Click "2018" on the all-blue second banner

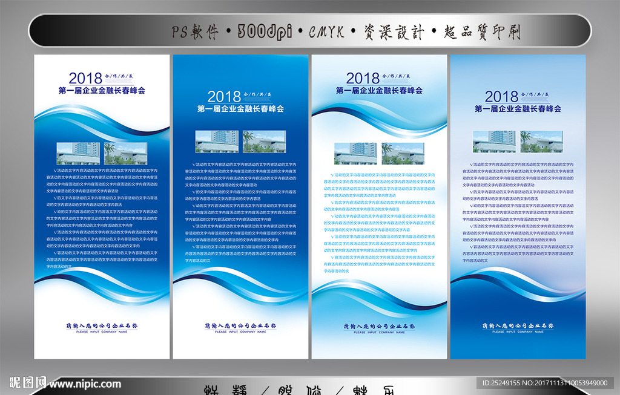pos(224,97)
